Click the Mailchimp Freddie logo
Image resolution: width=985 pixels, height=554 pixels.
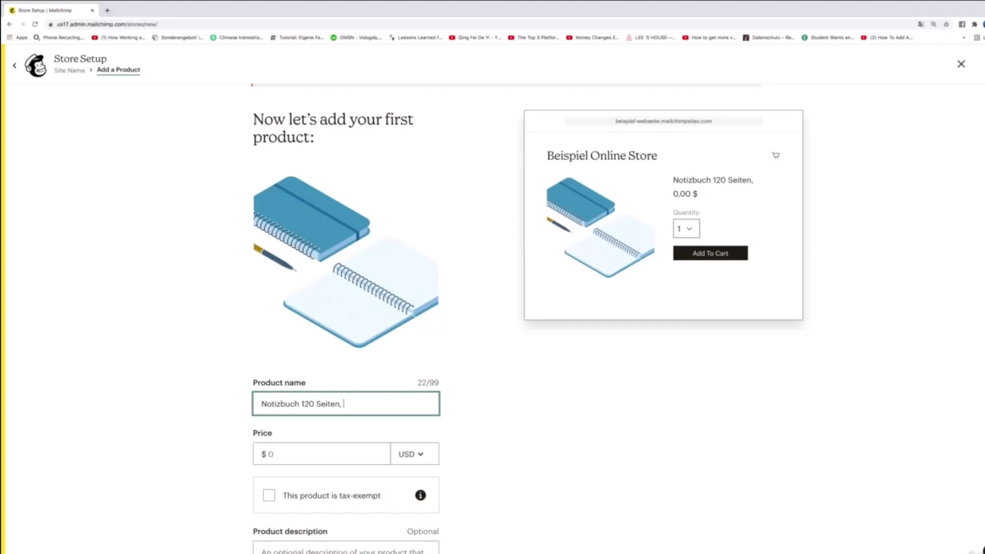(x=36, y=65)
